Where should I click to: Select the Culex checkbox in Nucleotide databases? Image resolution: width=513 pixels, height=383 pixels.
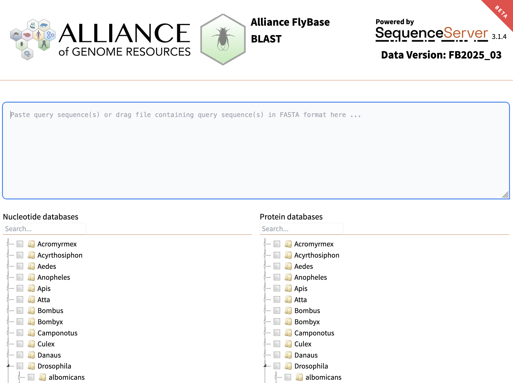20,344
